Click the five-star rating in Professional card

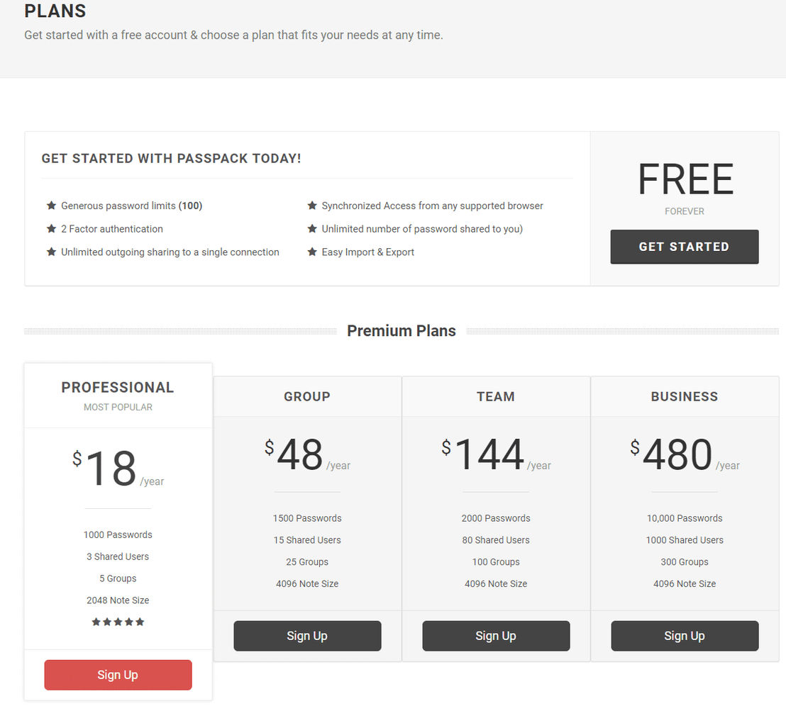pos(118,622)
